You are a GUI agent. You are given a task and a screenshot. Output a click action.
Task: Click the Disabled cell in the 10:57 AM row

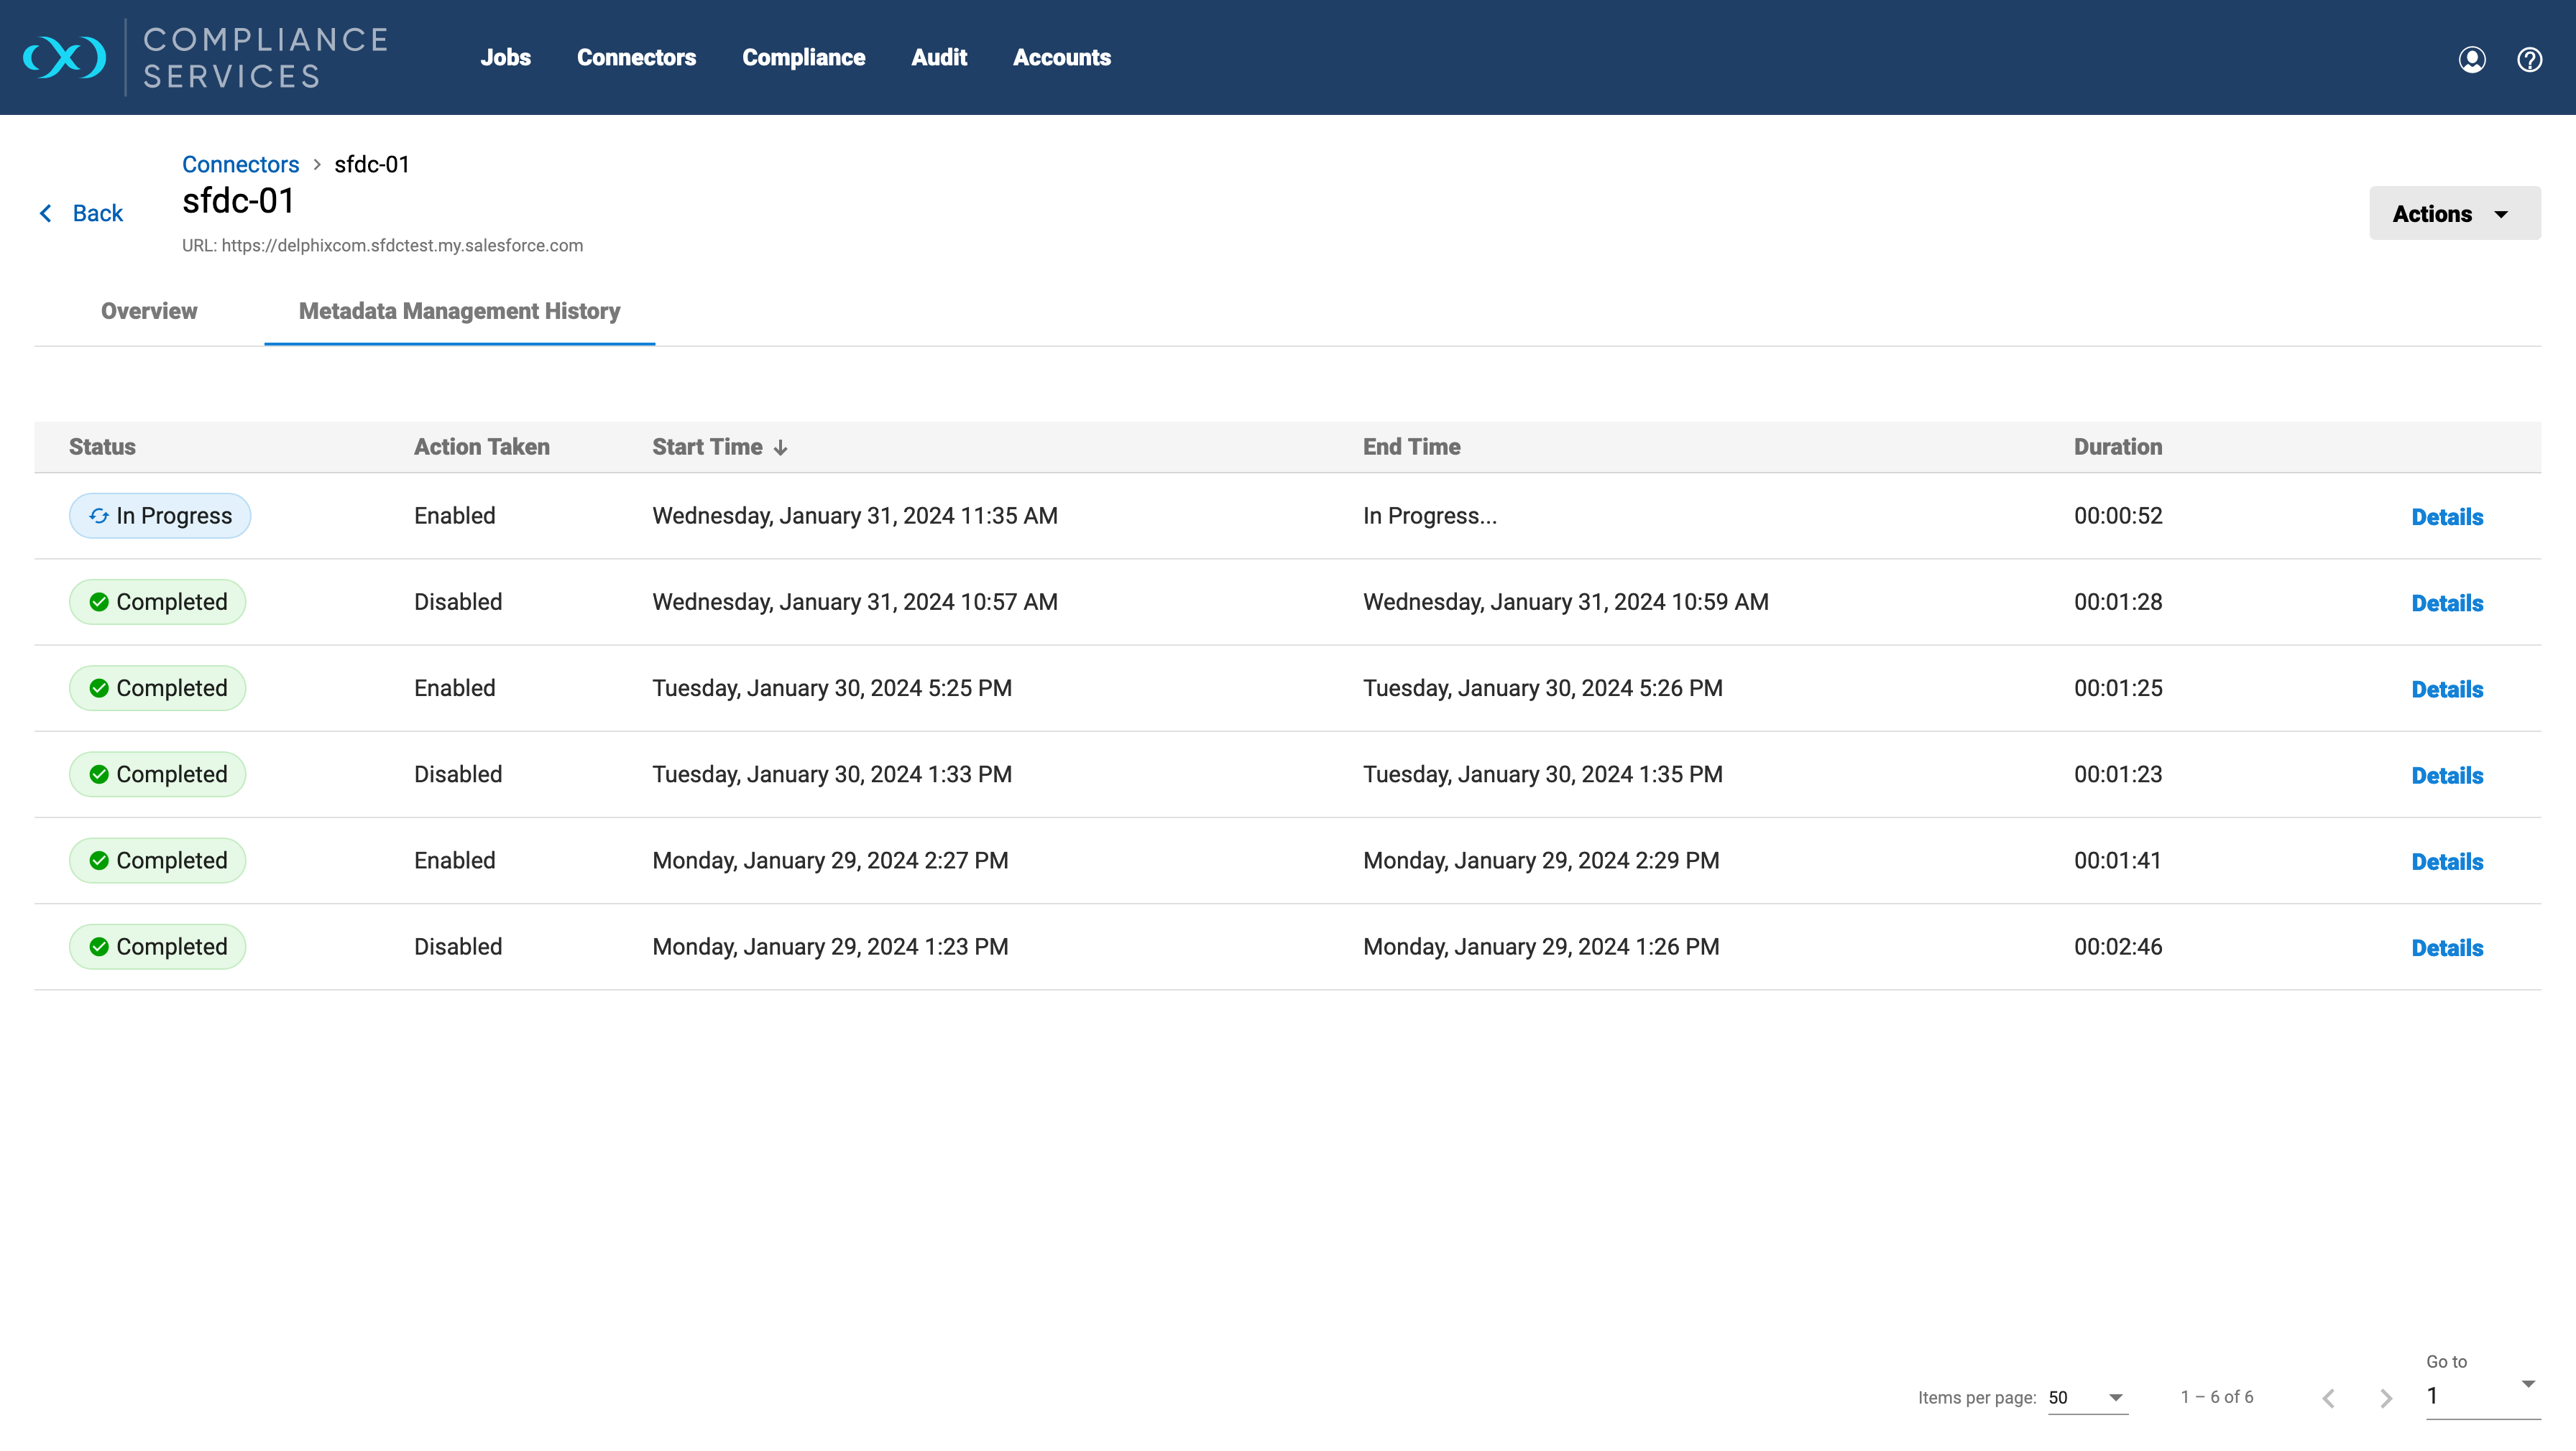click(x=458, y=601)
